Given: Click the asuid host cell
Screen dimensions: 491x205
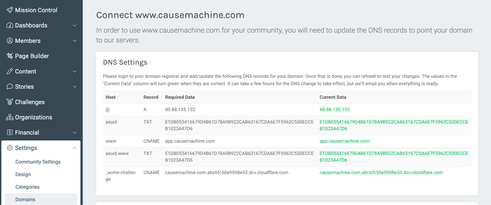Looking at the screenshot, I should pos(111,122).
